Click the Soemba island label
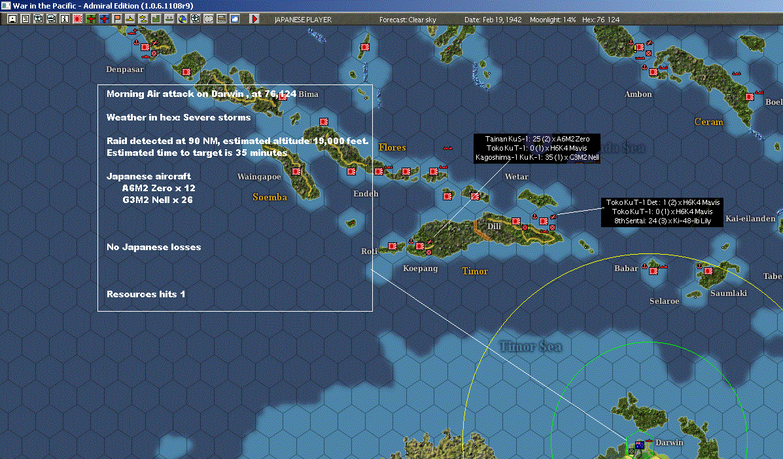This screenshot has height=459, width=783. [x=270, y=197]
